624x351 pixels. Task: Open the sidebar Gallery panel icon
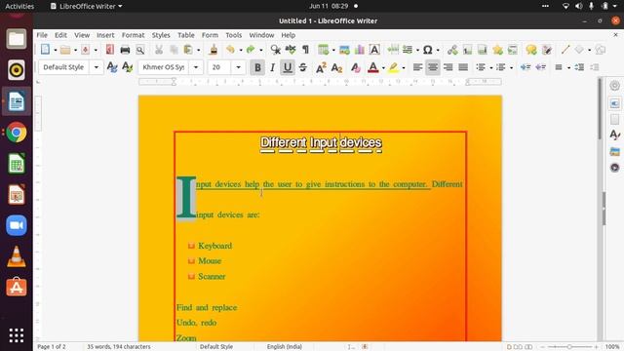pos(614,151)
